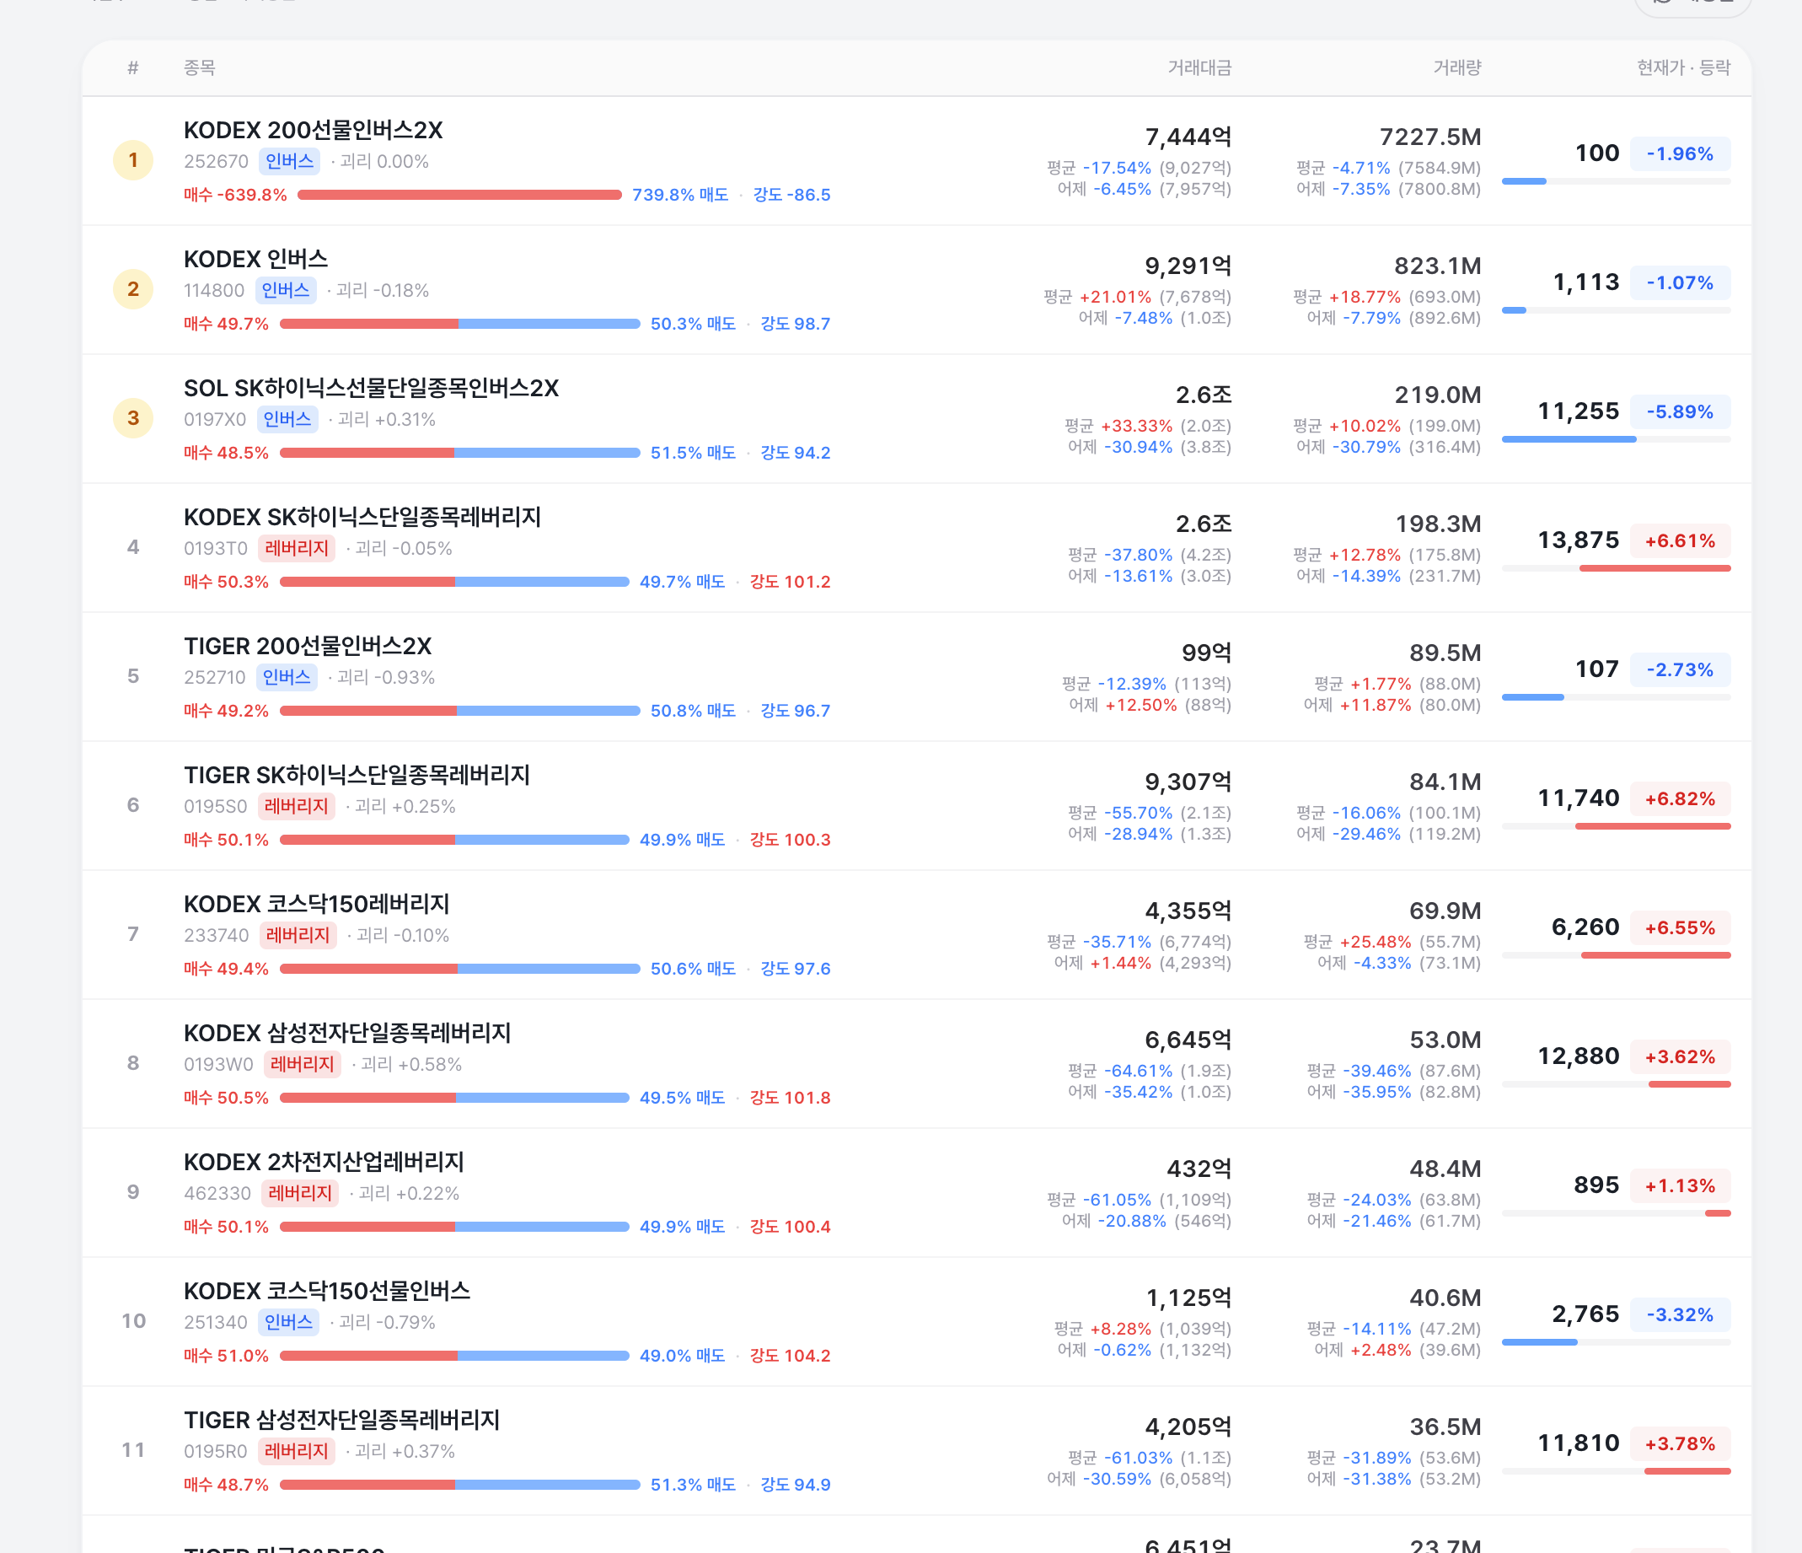
Task: Click the 현재가 · 등락 column header
Action: point(1683,67)
